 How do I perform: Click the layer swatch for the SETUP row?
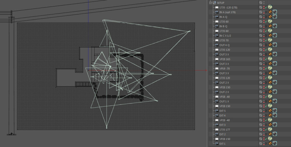261,3
